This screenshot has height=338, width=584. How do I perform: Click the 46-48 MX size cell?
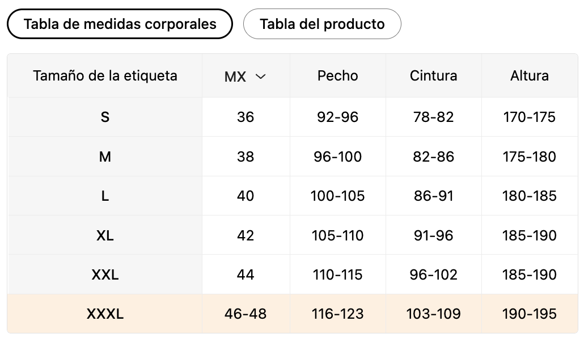coord(246,314)
